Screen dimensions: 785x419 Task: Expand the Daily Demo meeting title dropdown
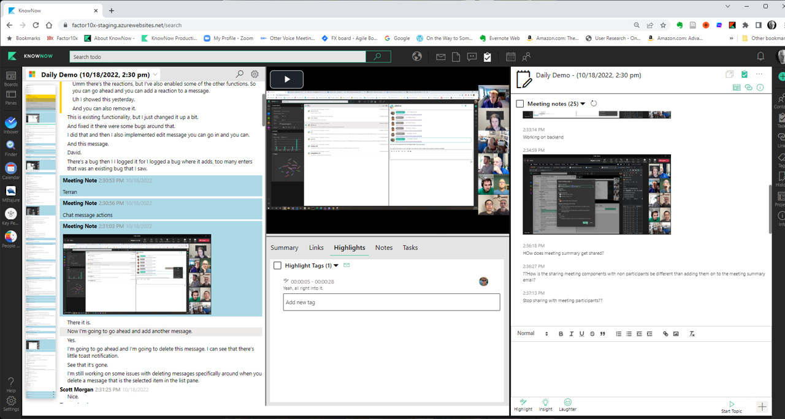156,75
